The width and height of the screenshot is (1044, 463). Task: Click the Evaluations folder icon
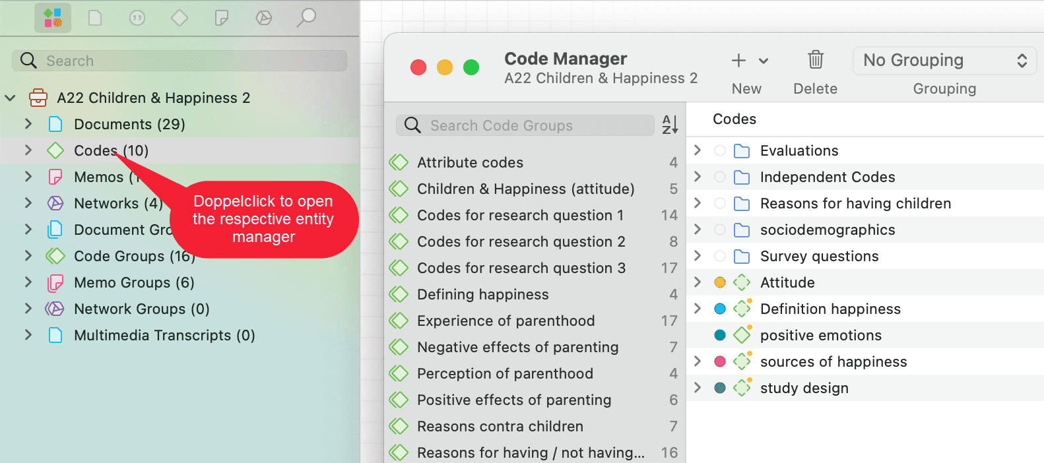click(x=742, y=151)
